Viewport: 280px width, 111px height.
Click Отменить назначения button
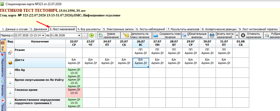tap(251, 35)
